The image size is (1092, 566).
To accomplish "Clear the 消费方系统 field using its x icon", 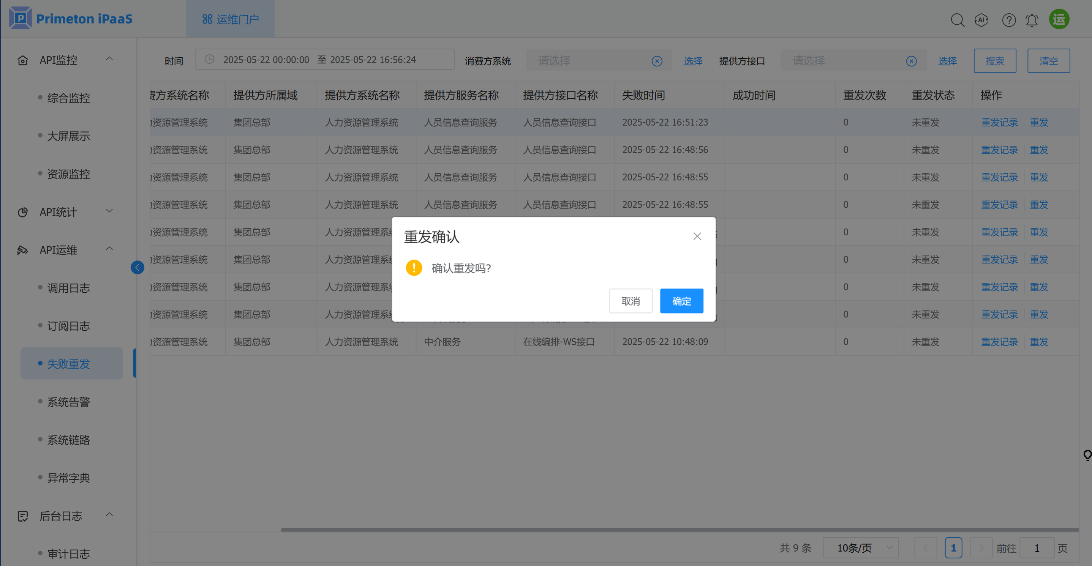I will (x=657, y=61).
